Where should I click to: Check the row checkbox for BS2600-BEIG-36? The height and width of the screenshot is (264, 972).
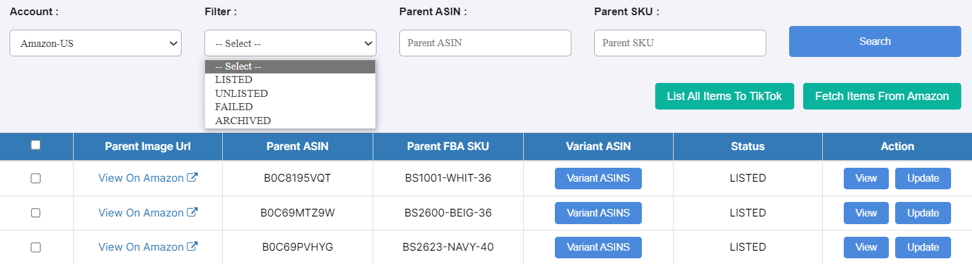[x=36, y=213]
